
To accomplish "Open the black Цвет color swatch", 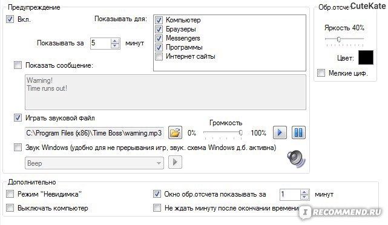I will tap(366, 57).
